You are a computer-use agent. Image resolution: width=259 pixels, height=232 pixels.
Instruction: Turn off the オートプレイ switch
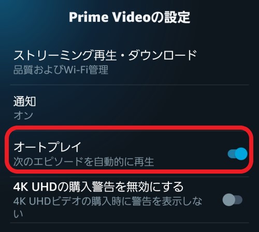(237, 154)
